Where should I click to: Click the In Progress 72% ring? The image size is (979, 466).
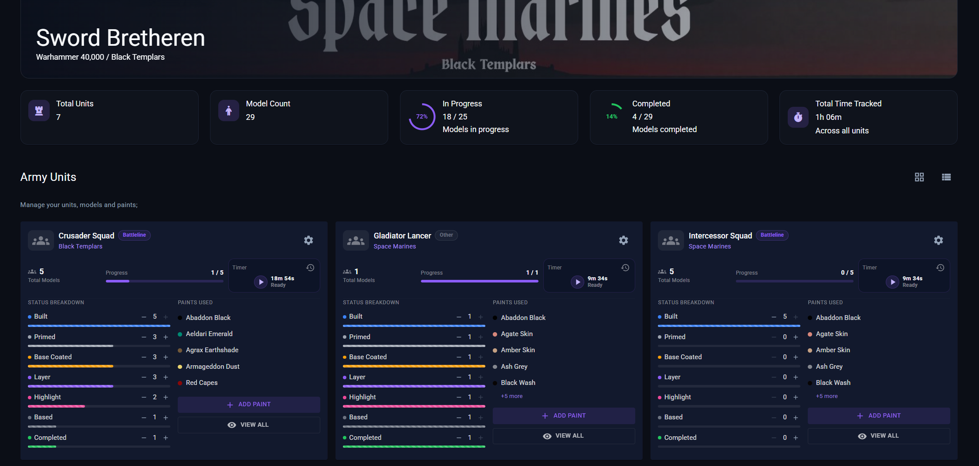coord(422,116)
